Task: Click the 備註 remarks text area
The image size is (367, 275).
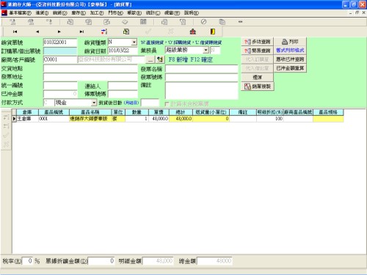Action: [x=202, y=90]
